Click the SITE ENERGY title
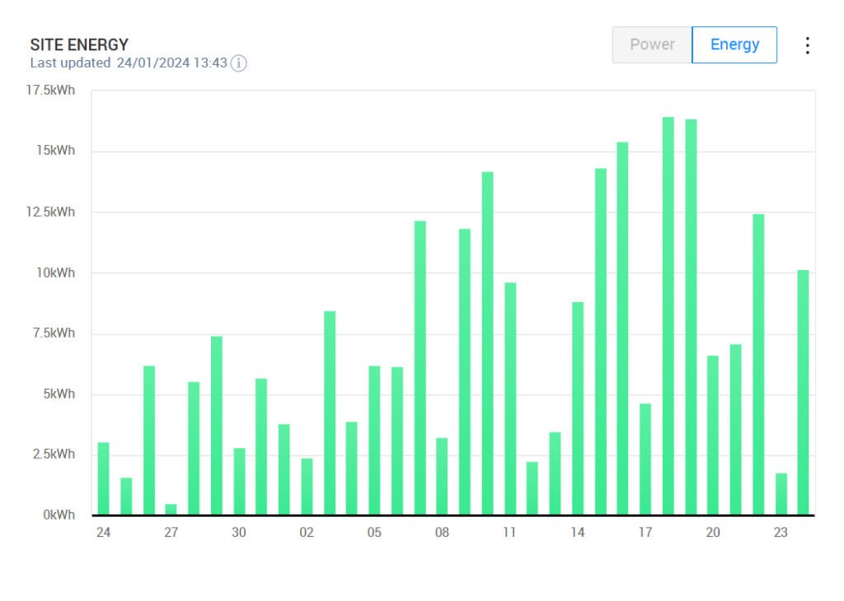 [x=79, y=44]
